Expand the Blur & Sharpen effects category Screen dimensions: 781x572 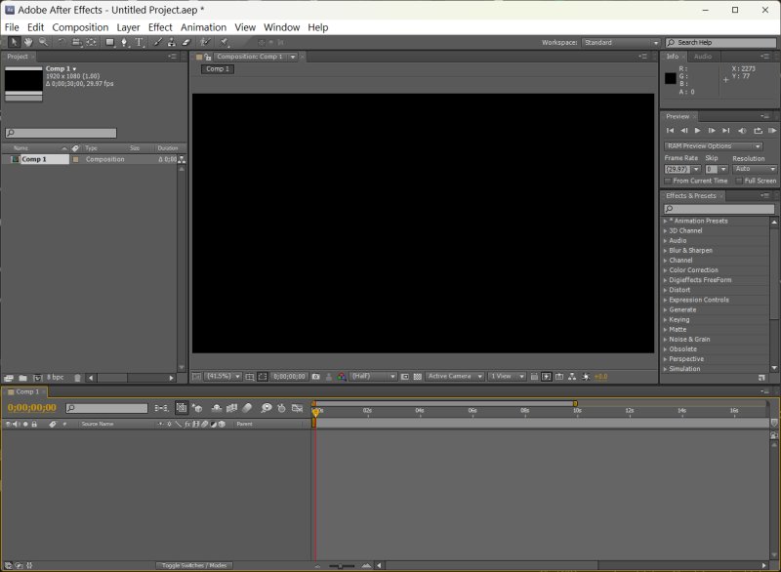690,251
